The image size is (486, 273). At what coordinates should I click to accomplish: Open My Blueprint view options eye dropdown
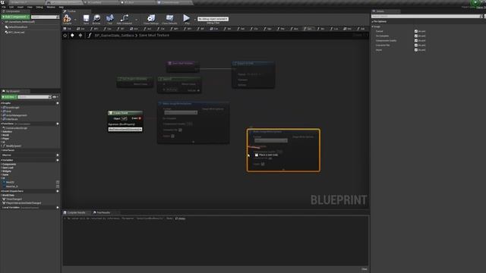tap(55, 97)
